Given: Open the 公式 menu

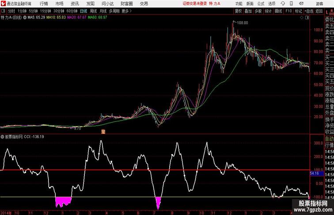Looking at the screenshot, I should click(x=261, y=4).
